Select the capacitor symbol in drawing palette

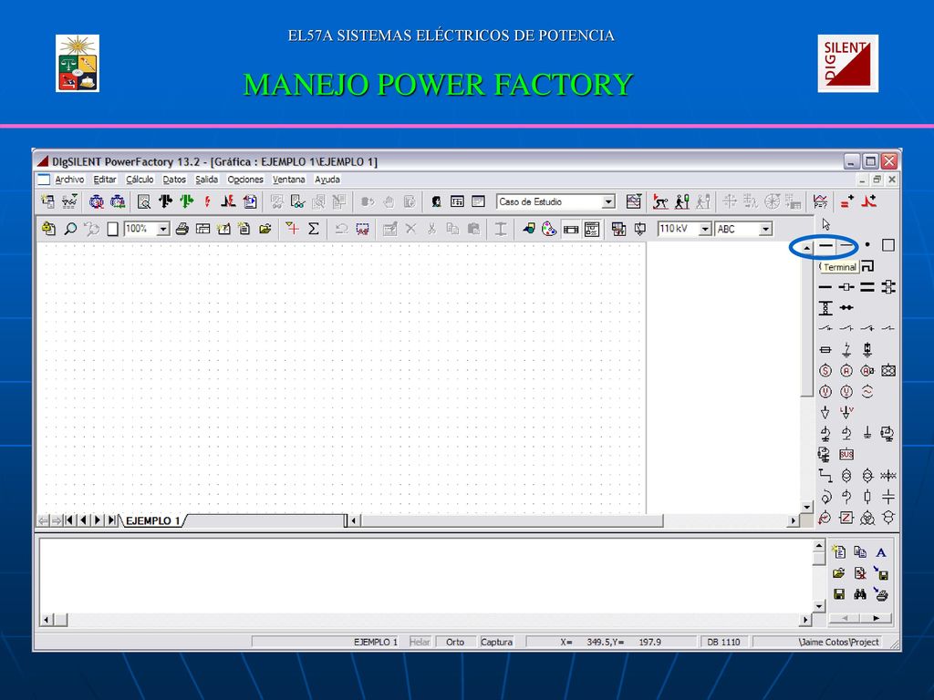click(x=888, y=497)
